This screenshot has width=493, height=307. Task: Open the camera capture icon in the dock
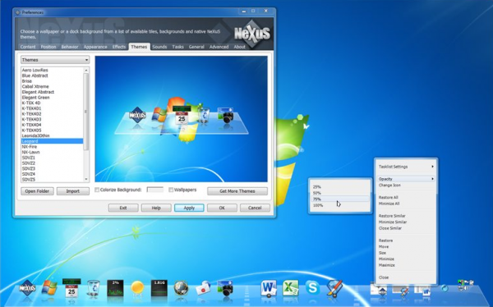click(225, 288)
